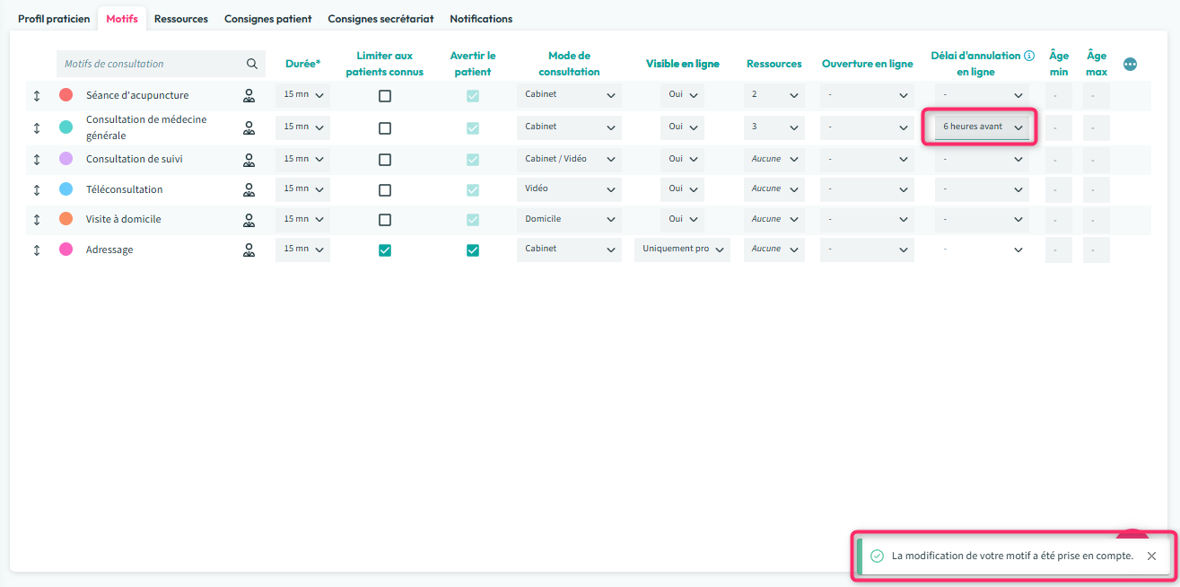
Task: Click the info icon beside Délai d'annulation
Action: click(x=1029, y=56)
